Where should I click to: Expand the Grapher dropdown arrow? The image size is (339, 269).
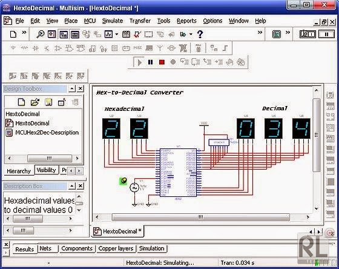[117, 34]
